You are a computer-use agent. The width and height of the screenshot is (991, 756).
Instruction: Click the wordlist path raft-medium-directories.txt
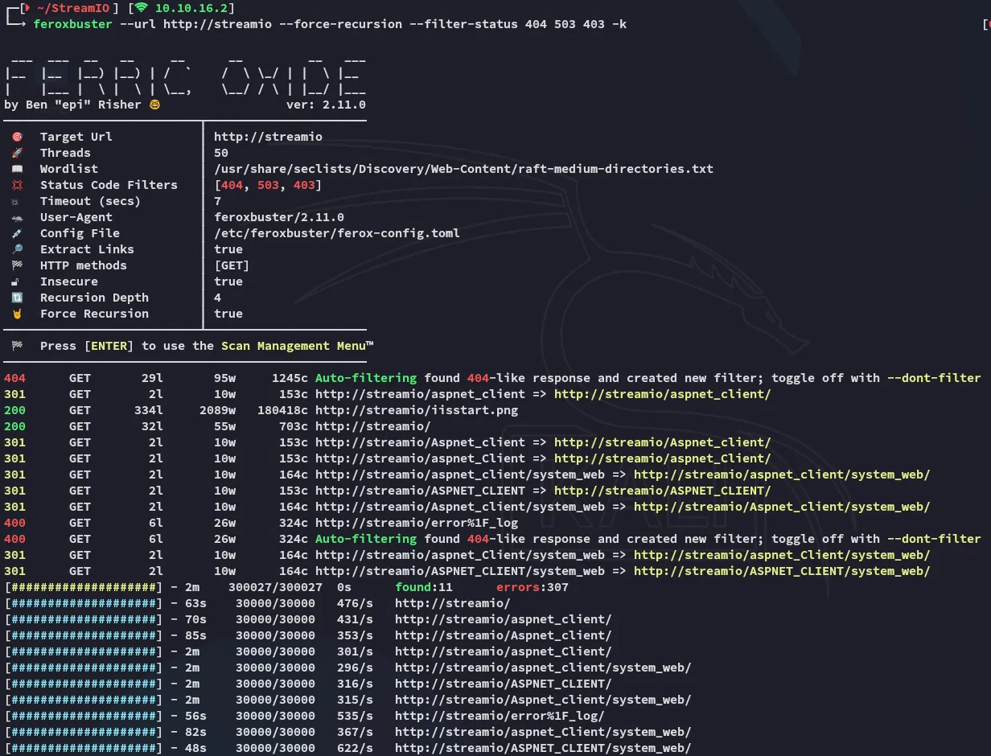(463, 169)
